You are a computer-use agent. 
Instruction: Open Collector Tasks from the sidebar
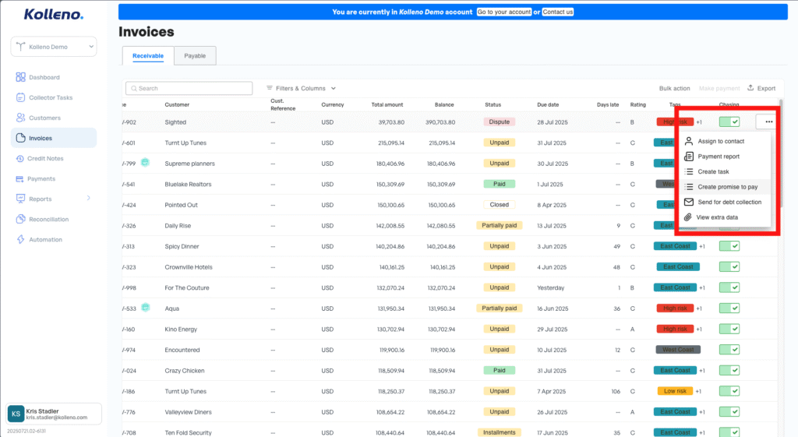point(51,98)
